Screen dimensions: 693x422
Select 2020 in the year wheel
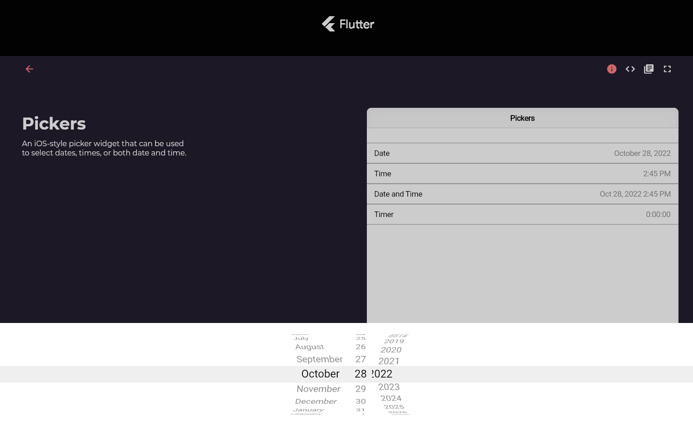tap(390, 350)
